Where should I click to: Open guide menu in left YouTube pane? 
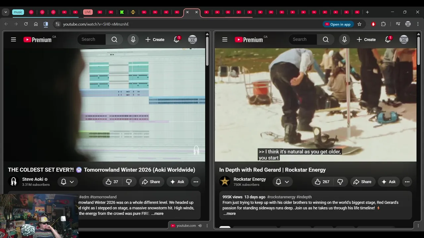pyautogui.click(x=13, y=40)
